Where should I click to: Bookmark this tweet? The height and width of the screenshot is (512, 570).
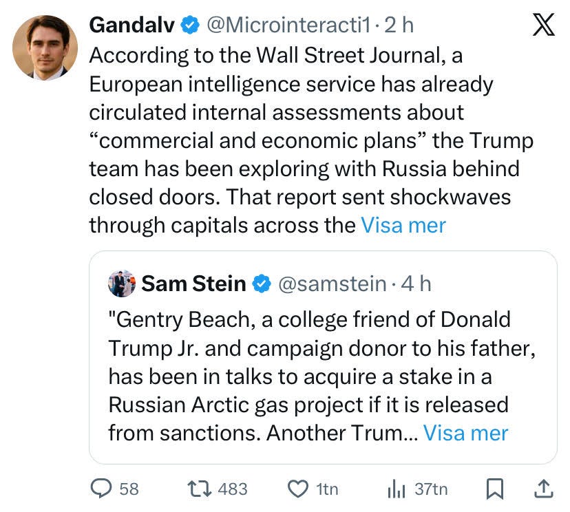(x=494, y=489)
